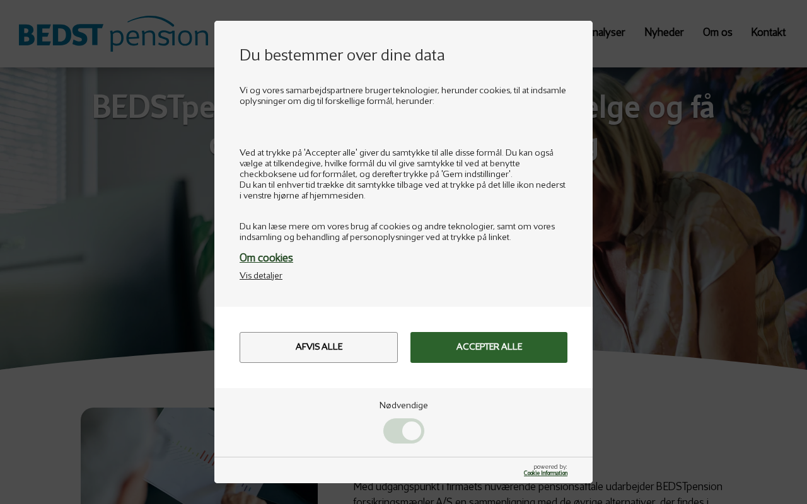Click the 'powered by:' text

(x=550, y=467)
